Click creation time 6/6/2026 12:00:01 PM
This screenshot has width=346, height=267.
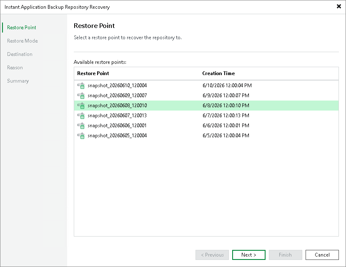coord(226,126)
